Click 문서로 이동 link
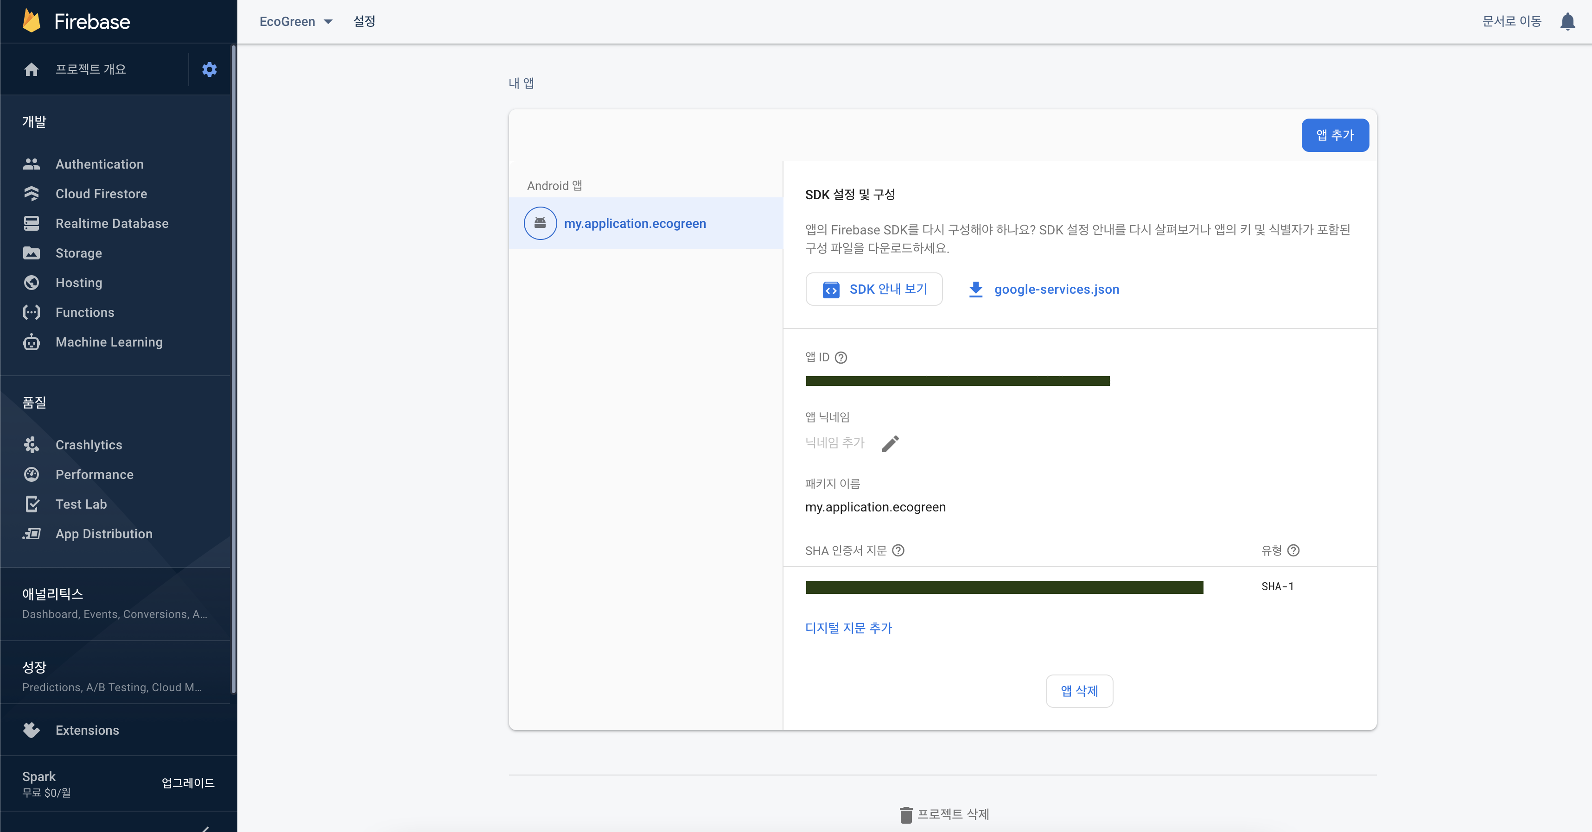Screen dimensions: 1592x832 (1512, 22)
